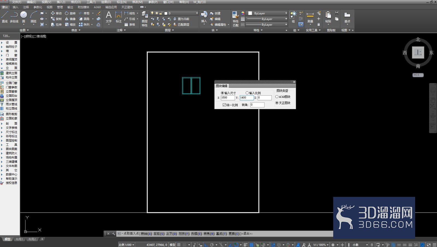Viewport: 437px width, 247px height.
Task: Click the object color wheel icon
Action: pos(243,13)
